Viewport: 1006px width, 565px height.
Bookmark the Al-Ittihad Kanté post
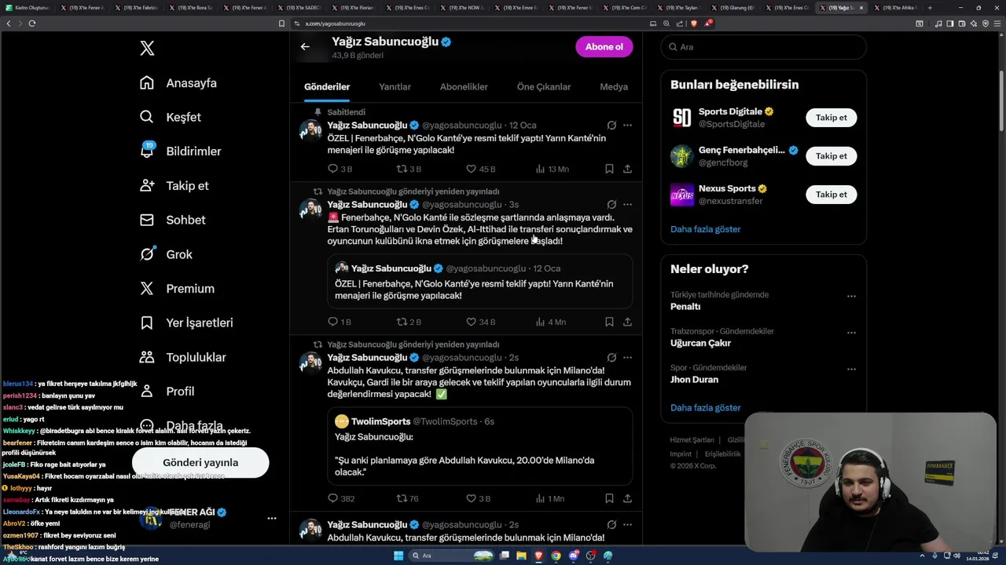point(609,322)
